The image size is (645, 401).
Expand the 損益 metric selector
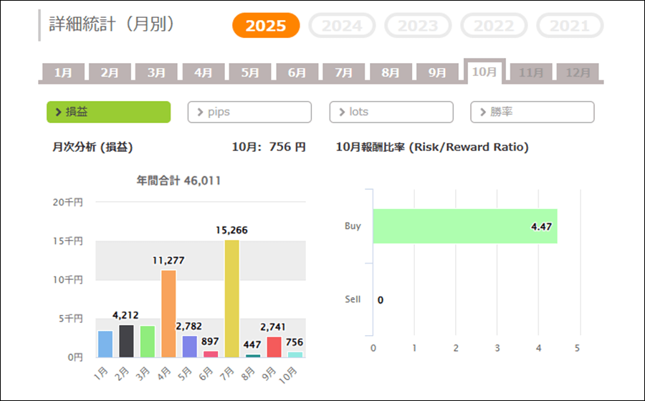coord(109,112)
